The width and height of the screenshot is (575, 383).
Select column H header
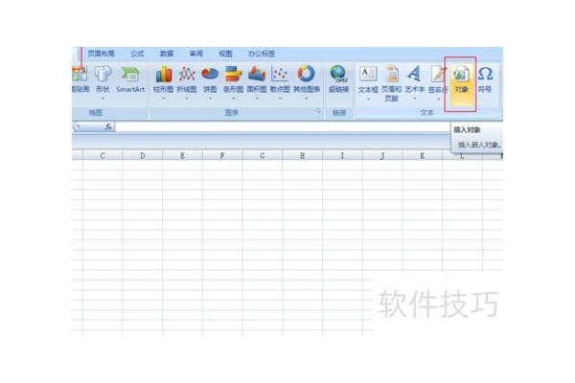303,155
